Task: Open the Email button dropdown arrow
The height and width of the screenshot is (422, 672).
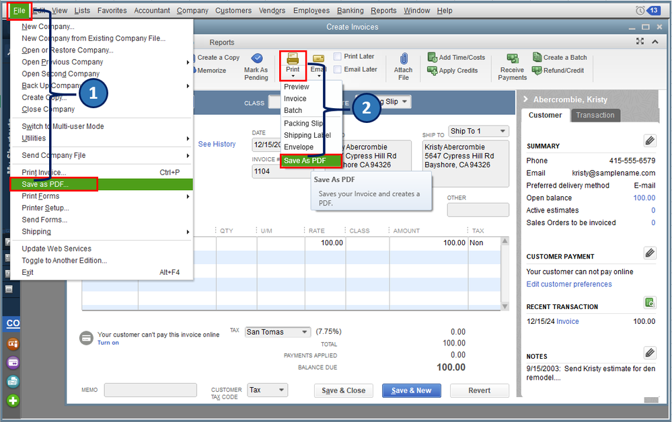Action: pos(318,76)
